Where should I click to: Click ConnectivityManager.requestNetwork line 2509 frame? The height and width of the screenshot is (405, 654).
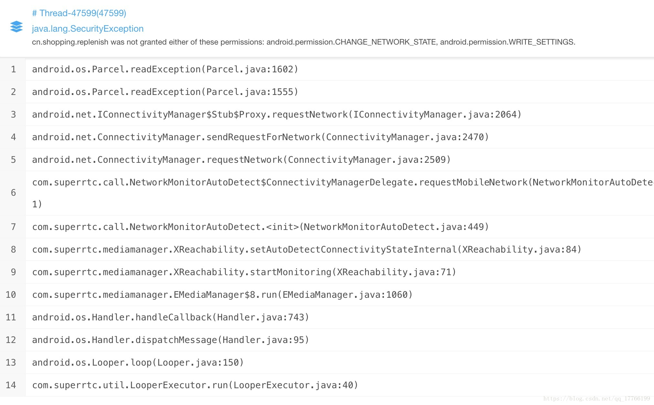pyautogui.click(x=241, y=160)
